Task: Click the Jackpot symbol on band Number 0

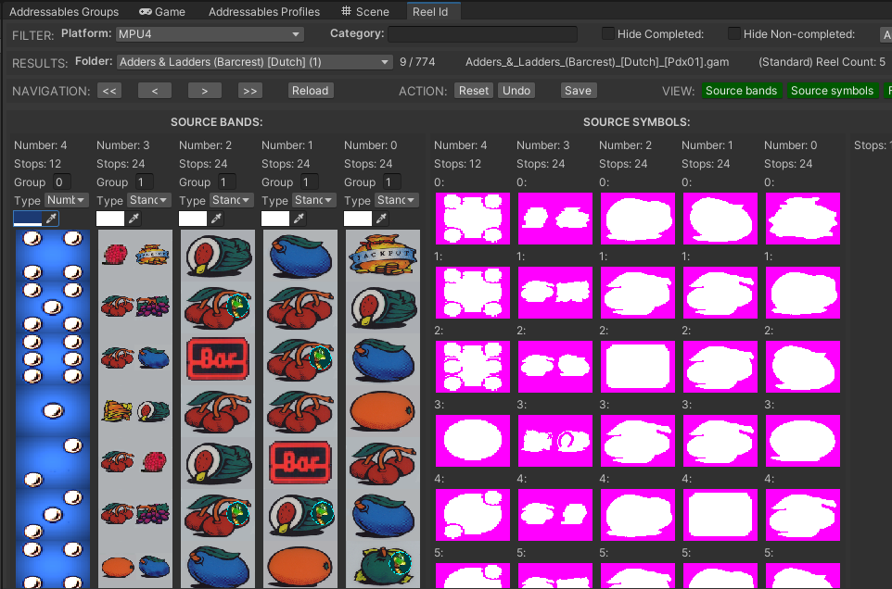Action: (383, 256)
